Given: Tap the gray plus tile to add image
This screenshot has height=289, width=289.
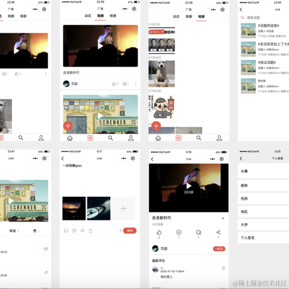Looking at the screenshot, I should 123,209.
